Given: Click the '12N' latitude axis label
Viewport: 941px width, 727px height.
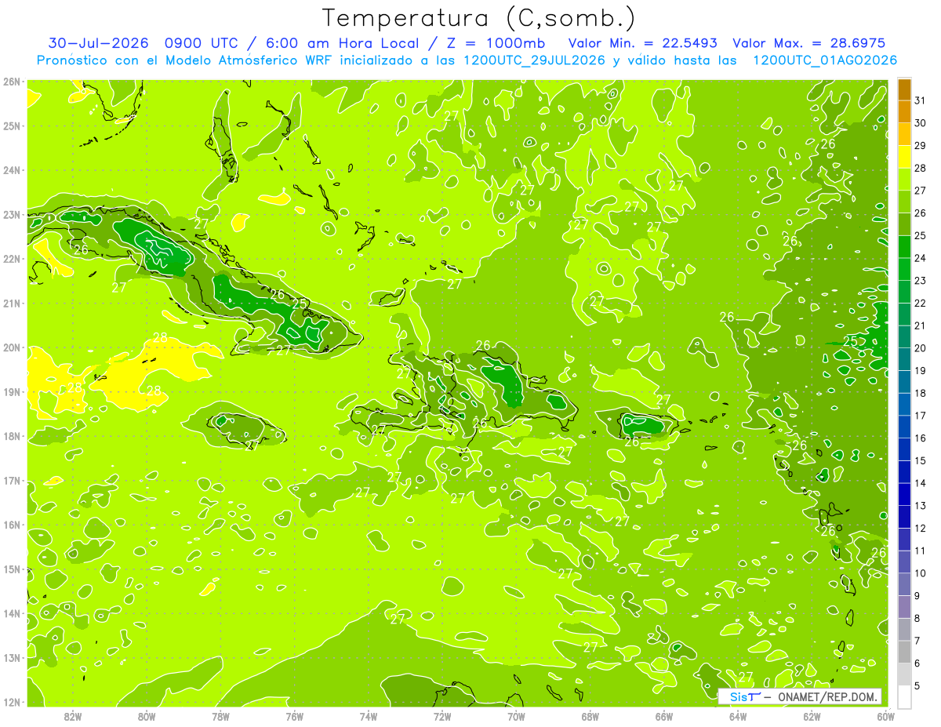Looking at the screenshot, I should coord(11,702).
